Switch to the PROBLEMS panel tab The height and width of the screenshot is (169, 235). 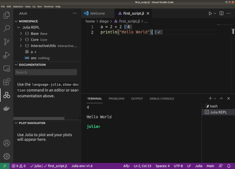(x=116, y=99)
